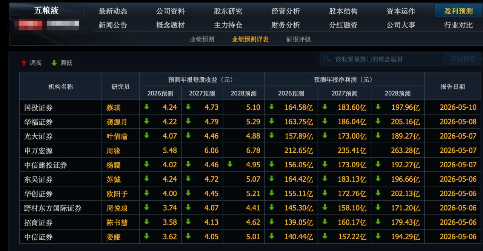Click down arrow beside 194.29亿 profit
483x251 pixels.
pos(378,236)
